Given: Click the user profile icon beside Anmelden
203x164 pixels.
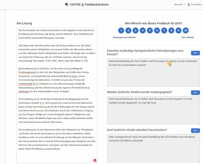Looking at the screenshot, I should pos(189,4).
